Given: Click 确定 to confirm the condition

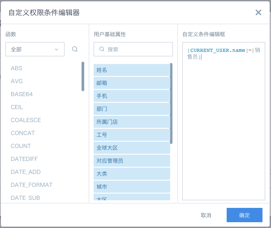Looking at the screenshot, I should click(x=245, y=215).
